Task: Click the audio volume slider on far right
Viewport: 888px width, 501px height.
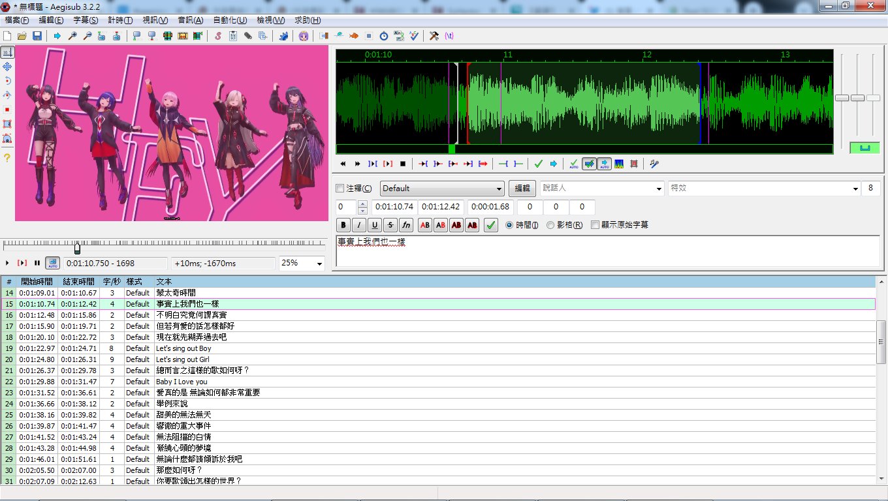Action: coord(874,98)
